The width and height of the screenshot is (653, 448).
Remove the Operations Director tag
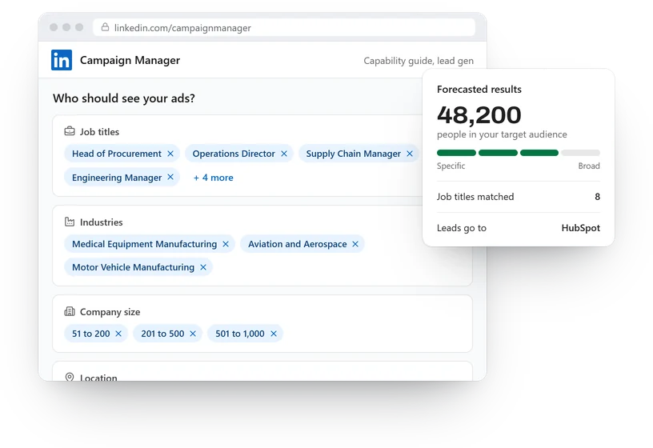[284, 154]
